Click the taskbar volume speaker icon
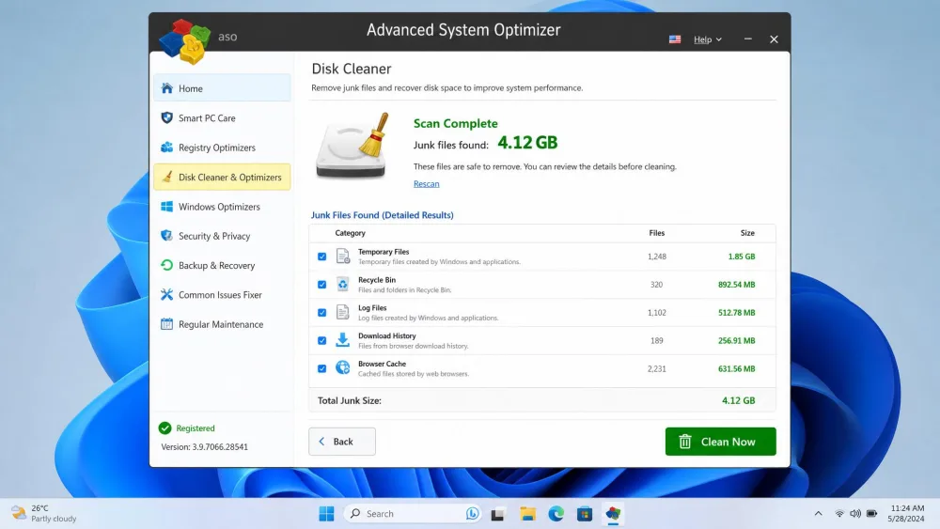The width and height of the screenshot is (940, 529). point(855,513)
